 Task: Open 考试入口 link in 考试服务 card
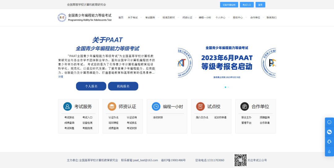(87, 117)
